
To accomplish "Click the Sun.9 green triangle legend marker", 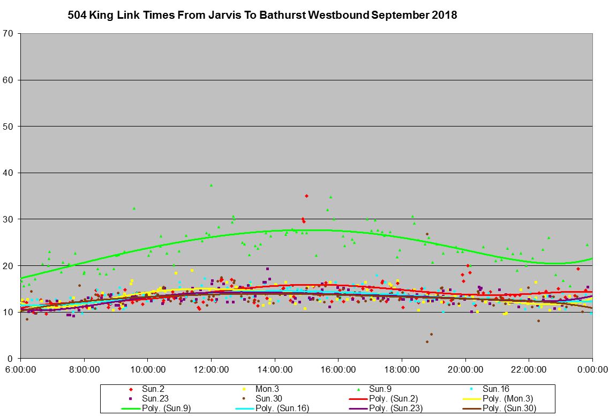I will tap(358, 389).
